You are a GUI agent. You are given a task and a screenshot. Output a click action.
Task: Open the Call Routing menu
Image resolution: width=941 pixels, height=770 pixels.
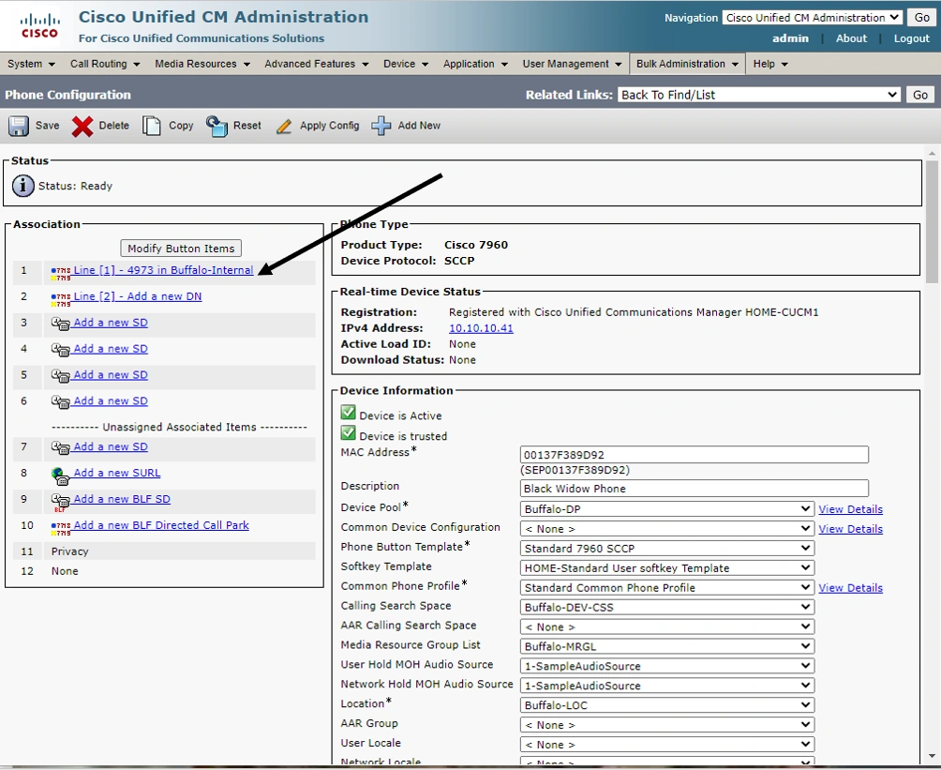tap(104, 64)
